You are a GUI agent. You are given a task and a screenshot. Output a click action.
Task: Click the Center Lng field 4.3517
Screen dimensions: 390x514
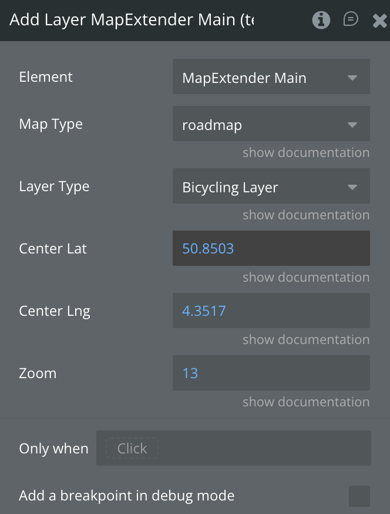click(271, 311)
